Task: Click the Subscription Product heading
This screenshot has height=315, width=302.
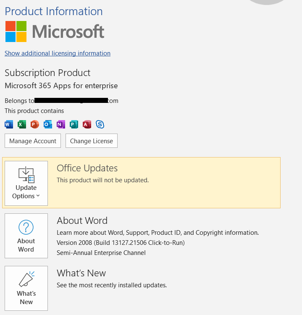Action: click(x=47, y=73)
